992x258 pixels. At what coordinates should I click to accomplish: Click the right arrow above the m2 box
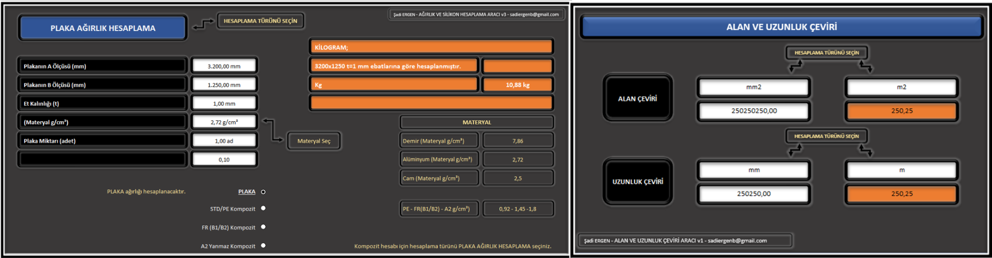(x=866, y=66)
